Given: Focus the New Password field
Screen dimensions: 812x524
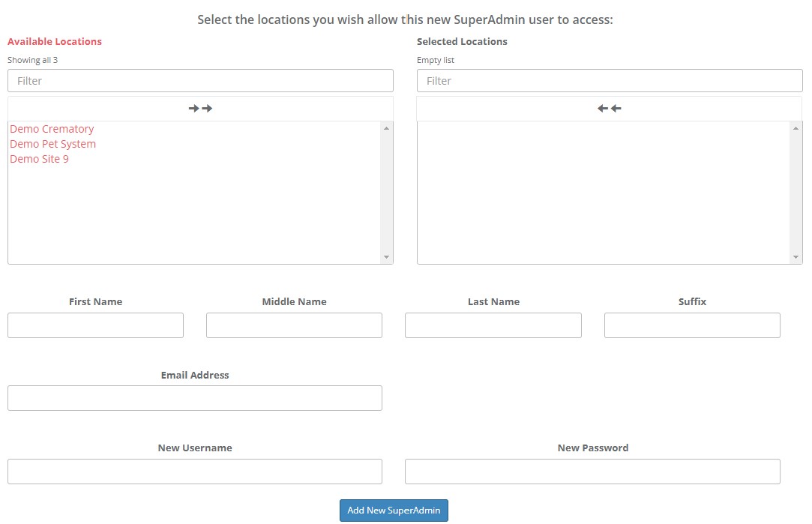Looking at the screenshot, I should tap(592, 472).
